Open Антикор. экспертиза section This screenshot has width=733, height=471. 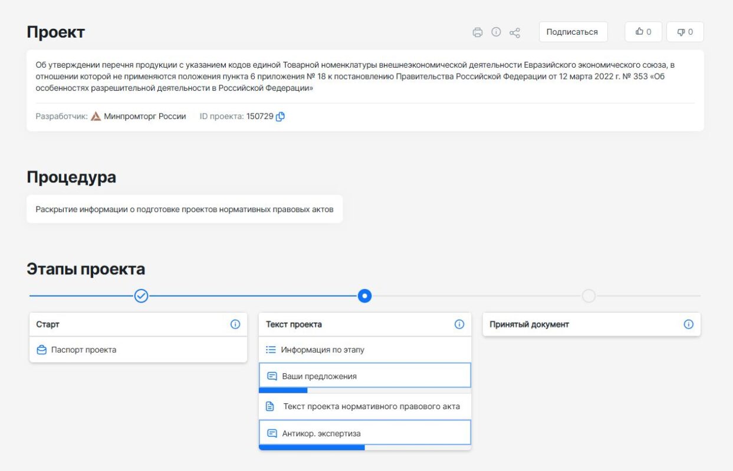(365, 433)
